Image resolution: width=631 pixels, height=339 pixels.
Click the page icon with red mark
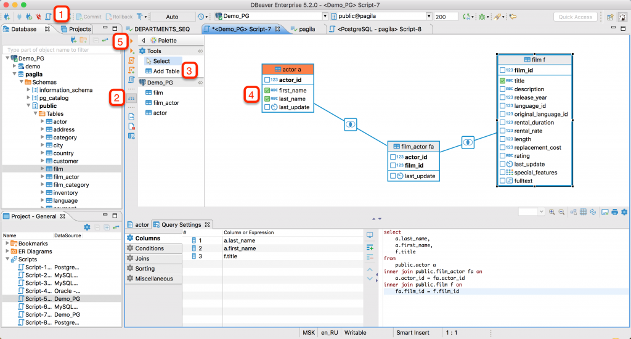pos(132,126)
